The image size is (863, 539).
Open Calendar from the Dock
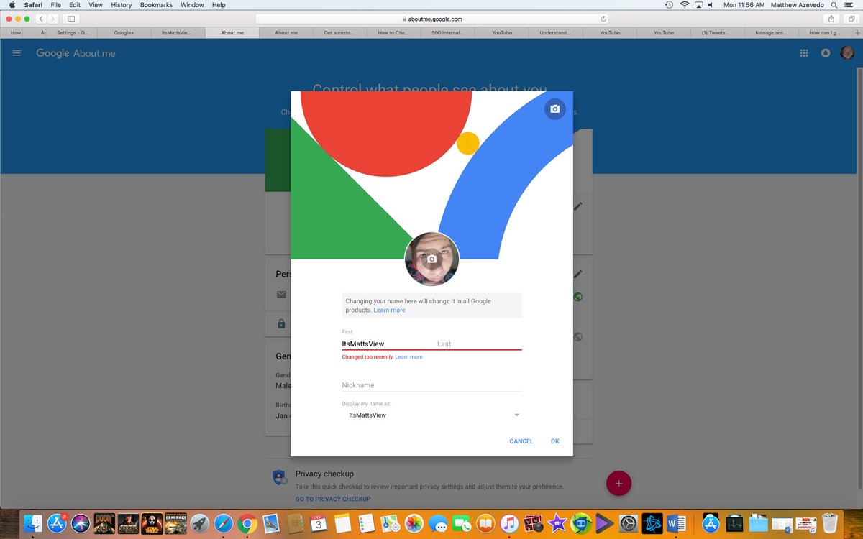tap(319, 524)
